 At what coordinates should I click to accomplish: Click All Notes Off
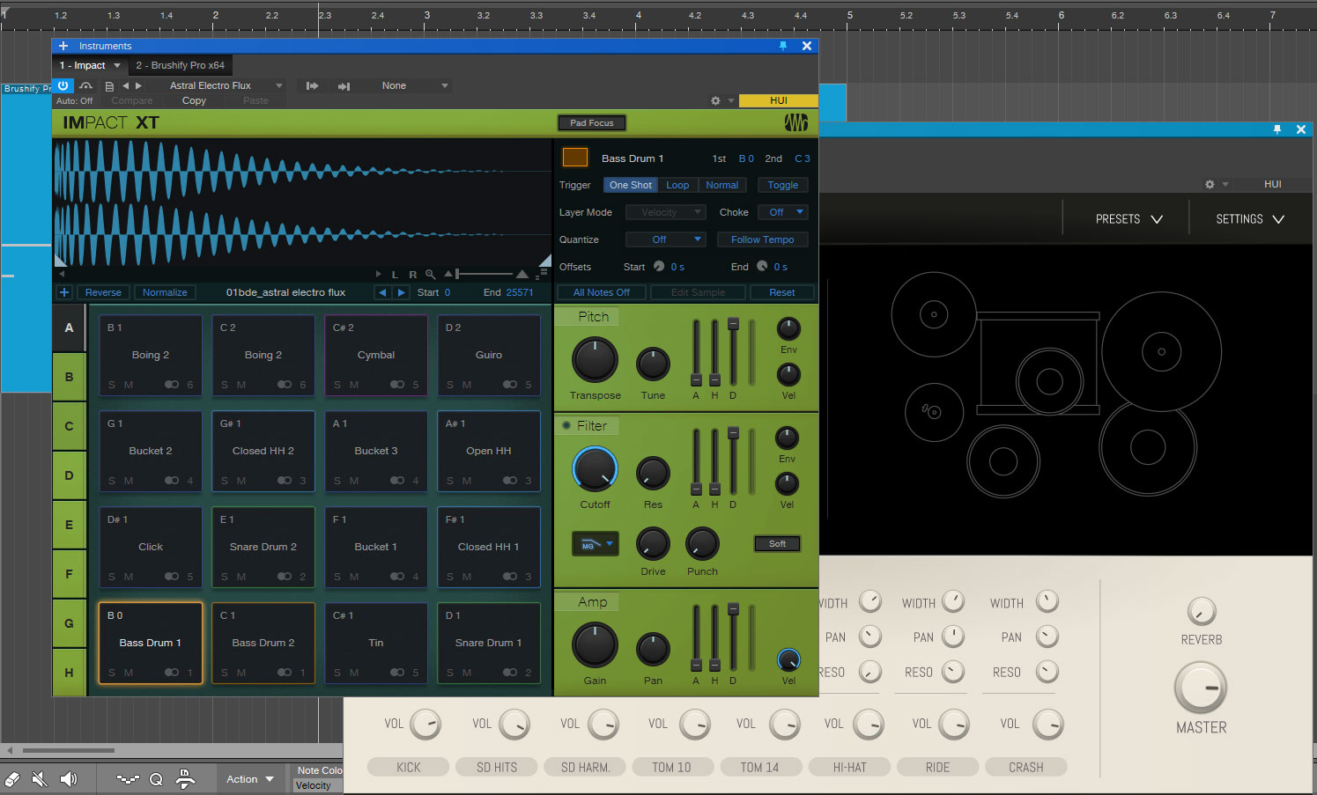click(x=601, y=292)
